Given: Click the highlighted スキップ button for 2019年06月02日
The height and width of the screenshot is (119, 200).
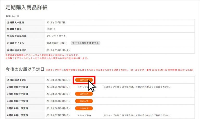Looking at the screenshot, I should (x=84, y=80).
